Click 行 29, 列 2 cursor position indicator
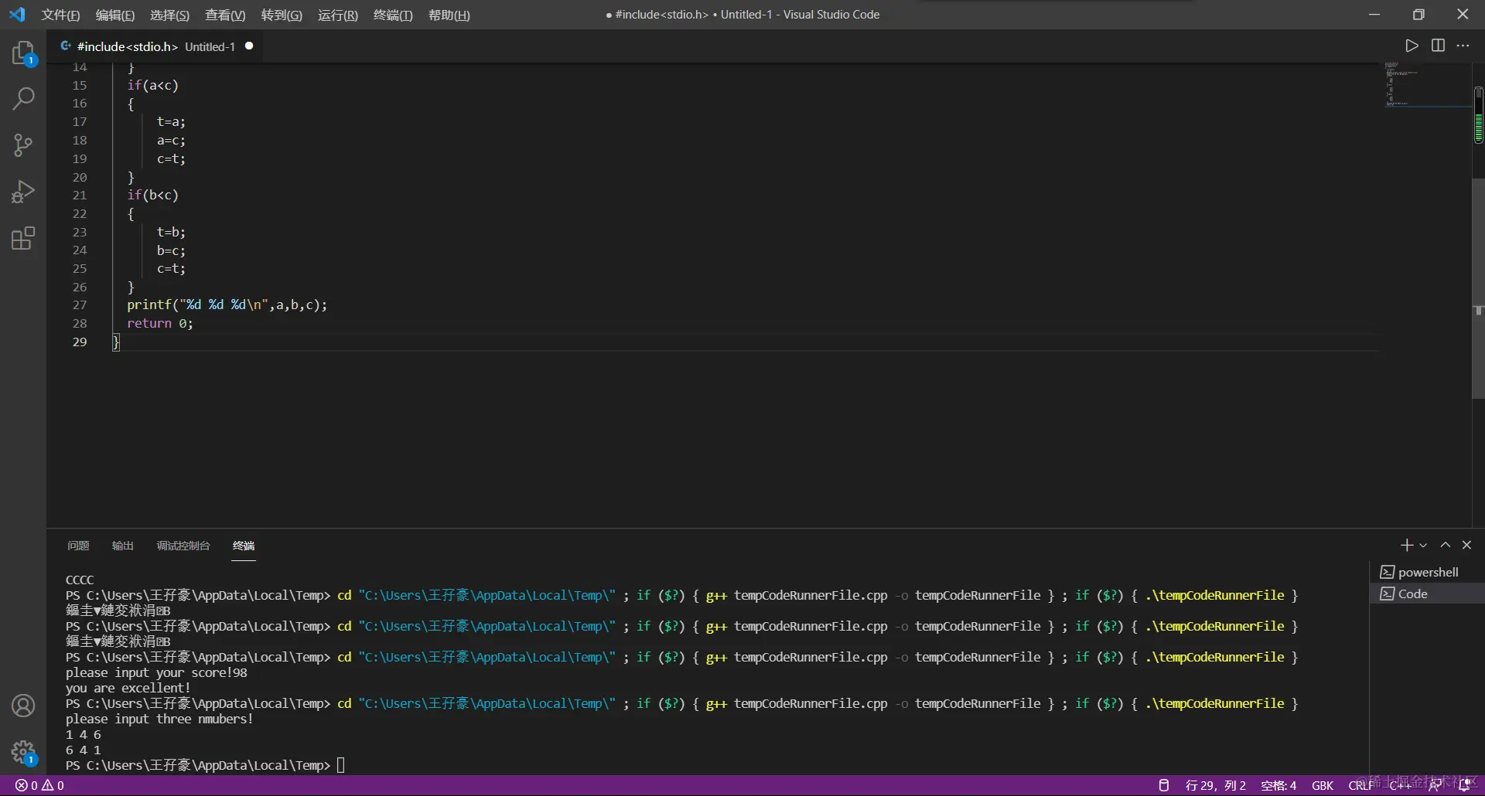This screenshot has width=1485, height=796. click(x=1215, y=785)
